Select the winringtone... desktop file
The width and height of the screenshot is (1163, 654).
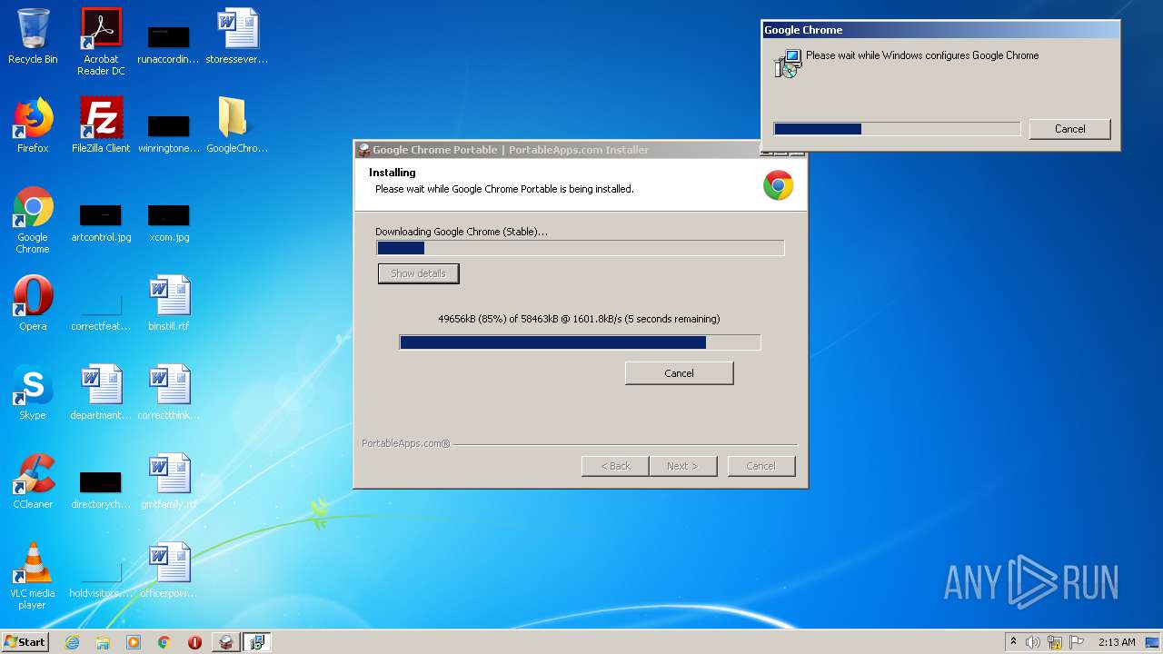pyautogui.click(x=168, y=133)
